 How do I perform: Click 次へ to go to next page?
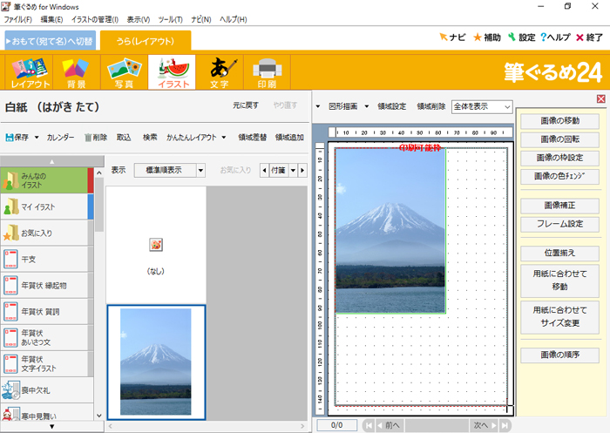coord(480,425)
